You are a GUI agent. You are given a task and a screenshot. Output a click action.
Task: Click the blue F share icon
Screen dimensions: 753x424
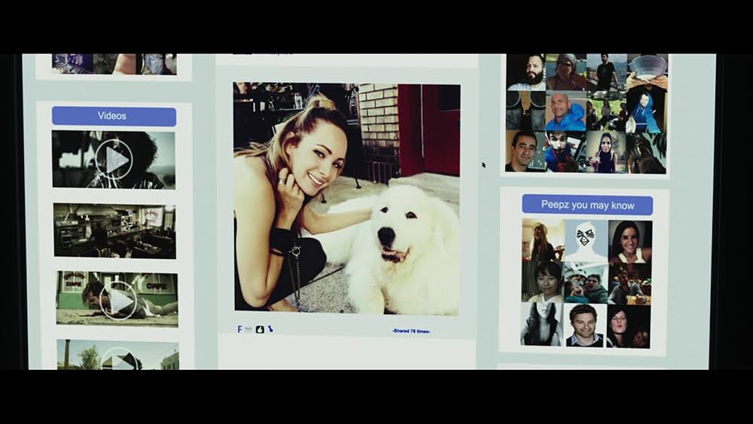pos(239,329)
